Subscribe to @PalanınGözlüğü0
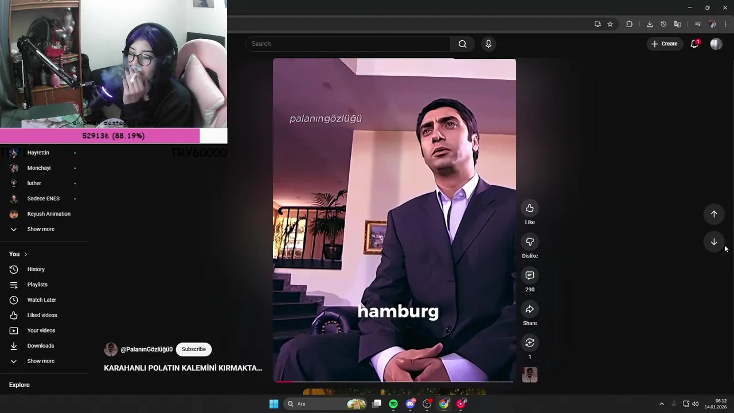This screenshot has height=413, width=734. [194, 349]
